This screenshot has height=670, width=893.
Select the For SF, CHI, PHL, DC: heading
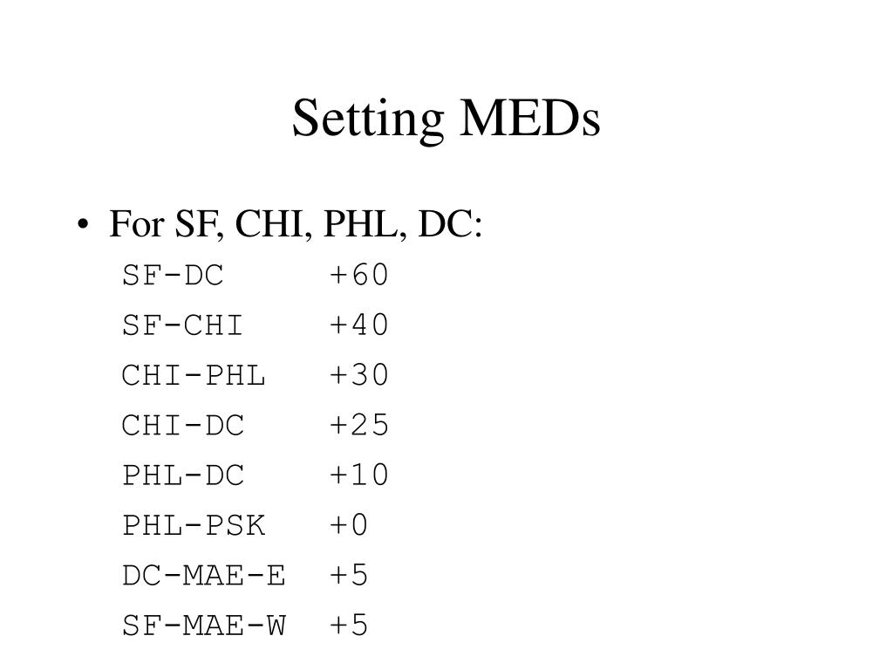296,224
